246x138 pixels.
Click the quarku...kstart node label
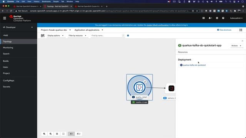140,97
